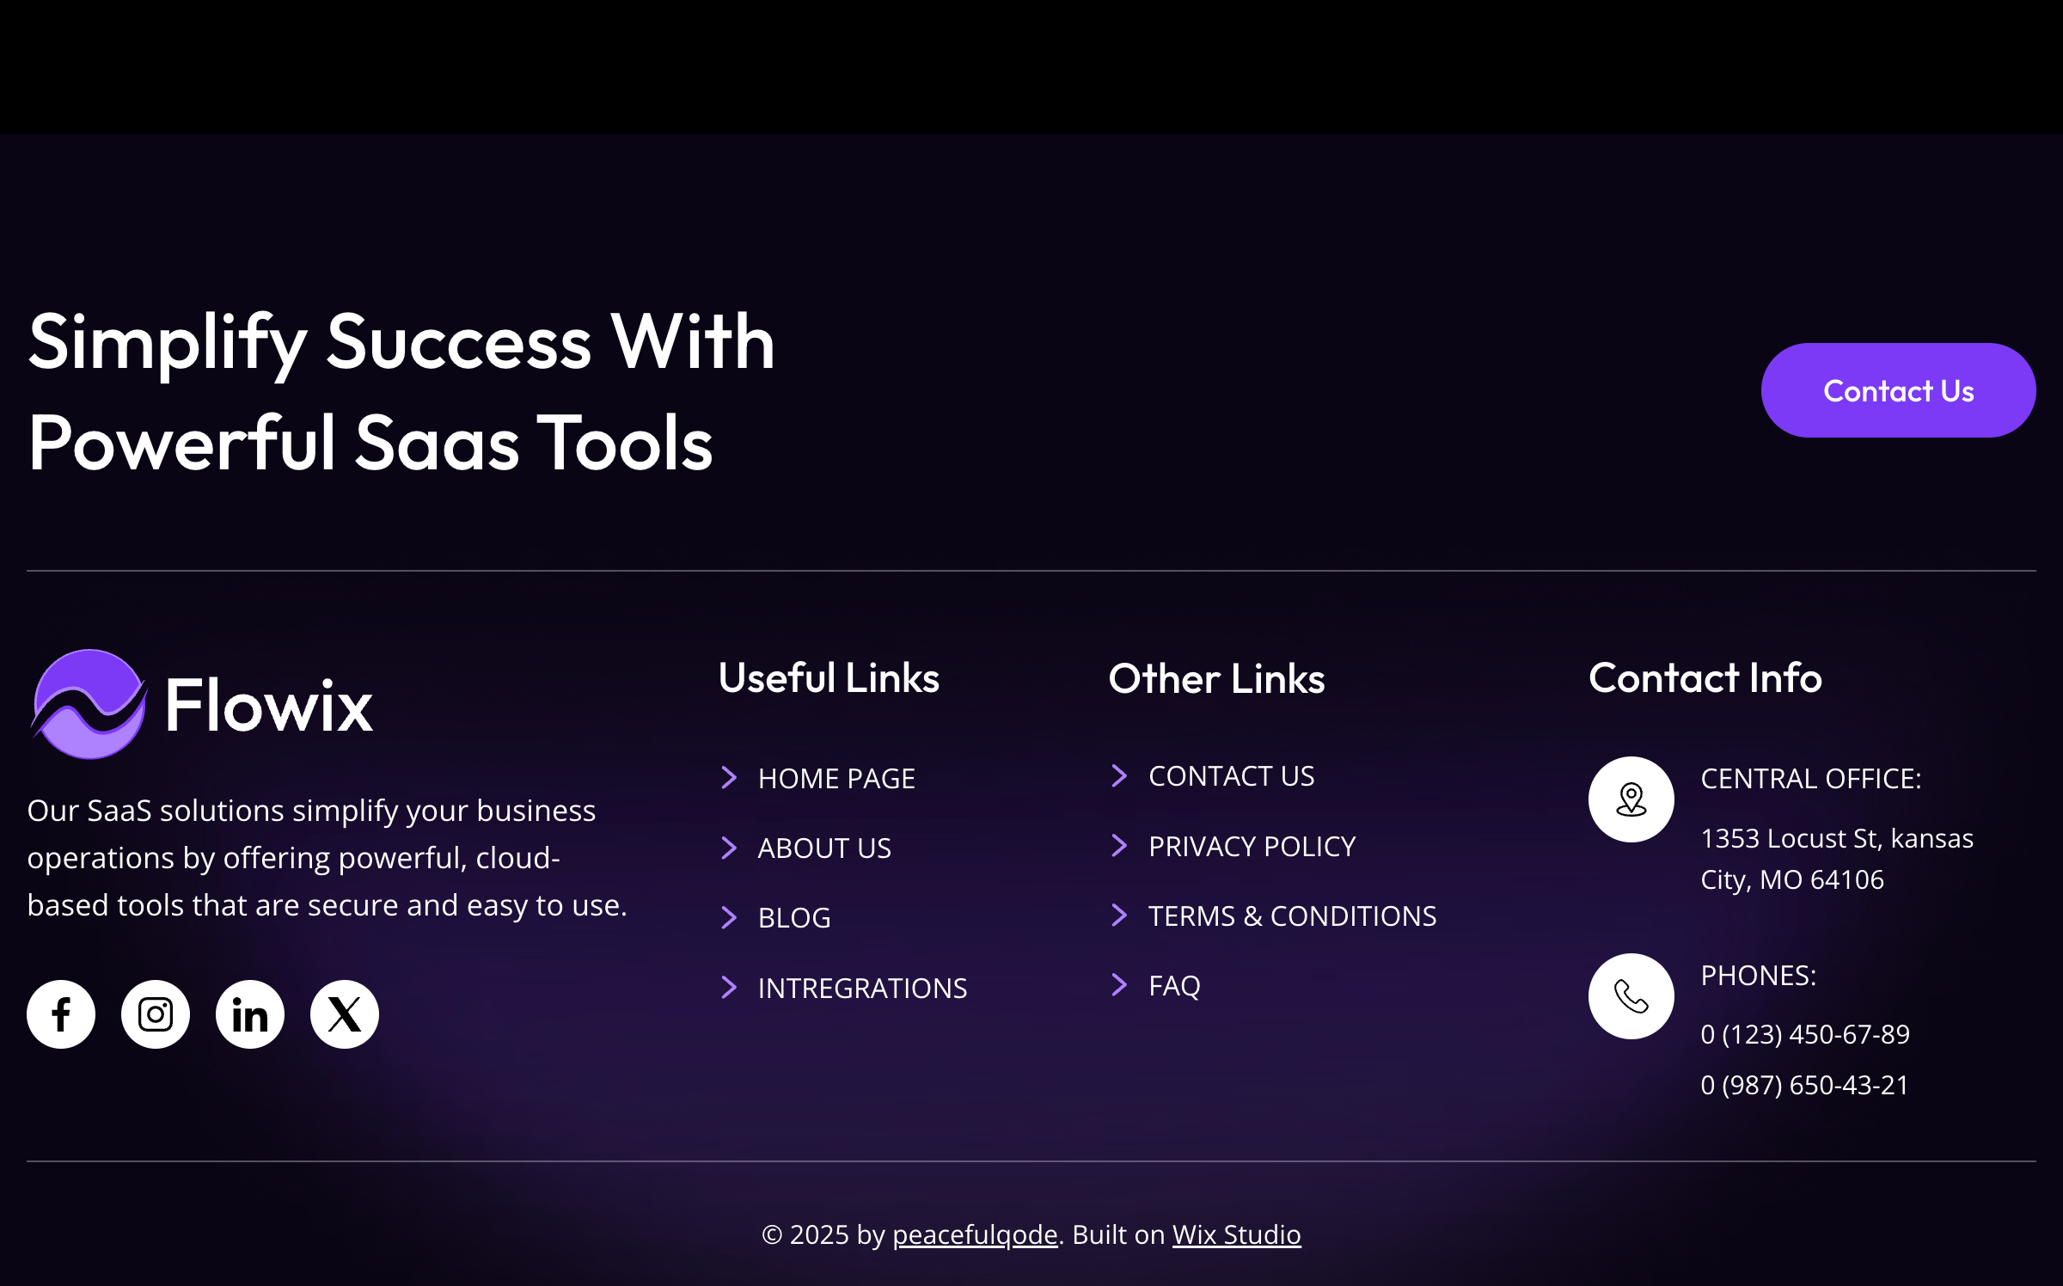Click the chevron beside HOME PAGE
Screen dimensions: 2063x1286
729,777
